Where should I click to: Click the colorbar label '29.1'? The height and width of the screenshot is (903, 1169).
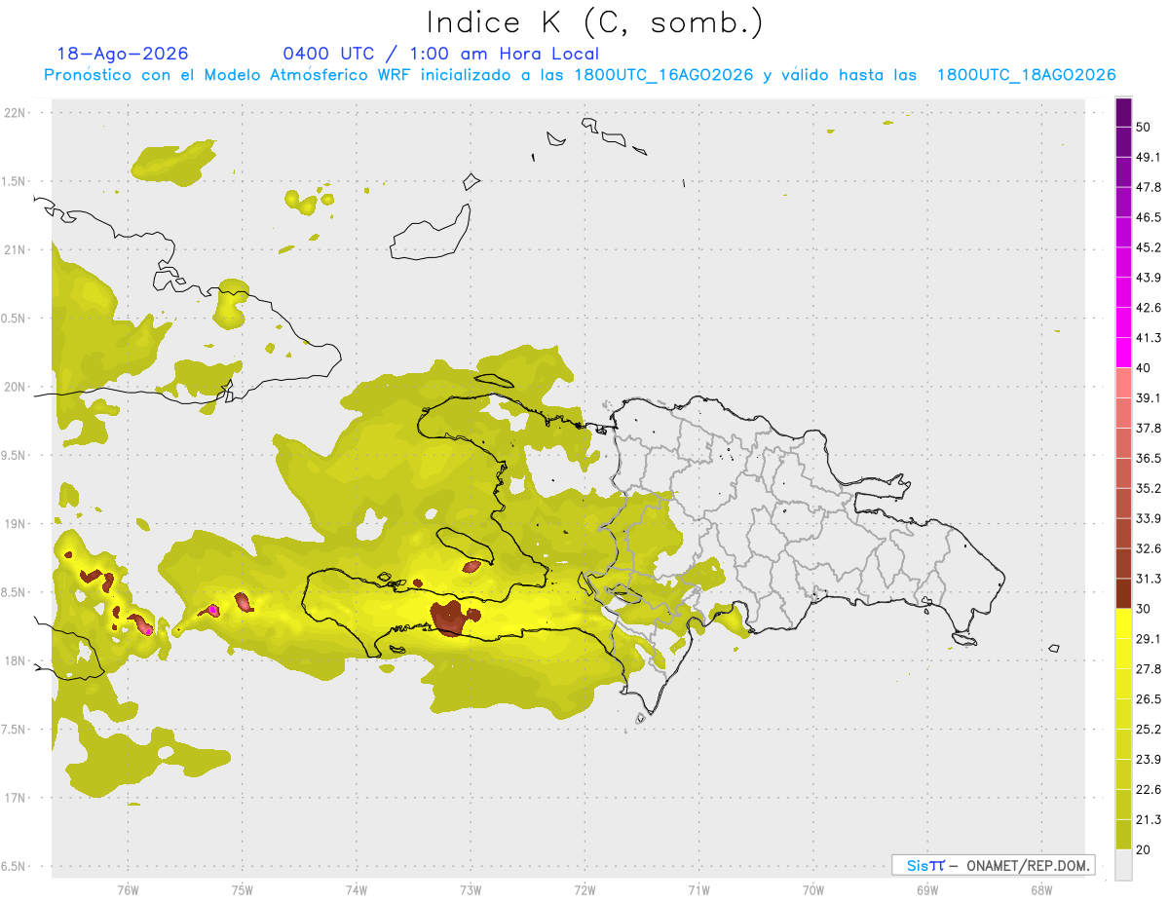1149,638
